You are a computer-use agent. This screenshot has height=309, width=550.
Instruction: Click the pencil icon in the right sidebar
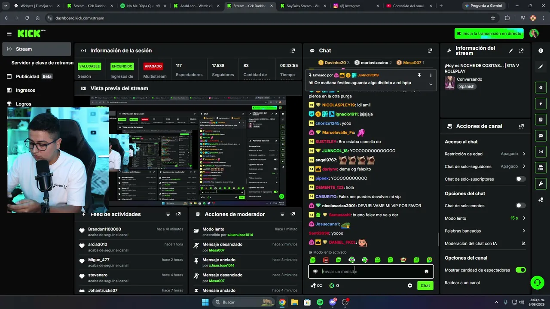(541, 67)
